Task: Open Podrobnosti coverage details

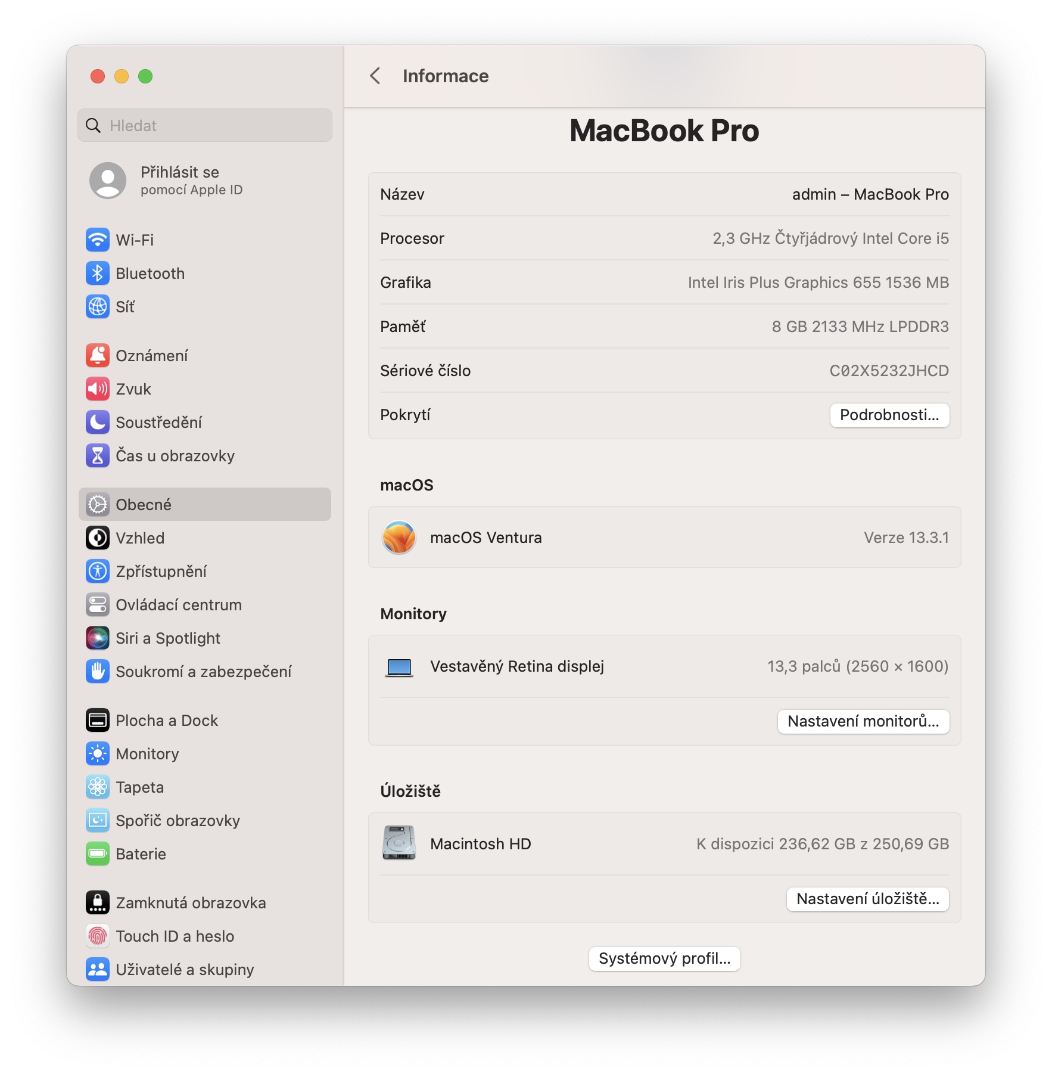Action: [889, 415]
